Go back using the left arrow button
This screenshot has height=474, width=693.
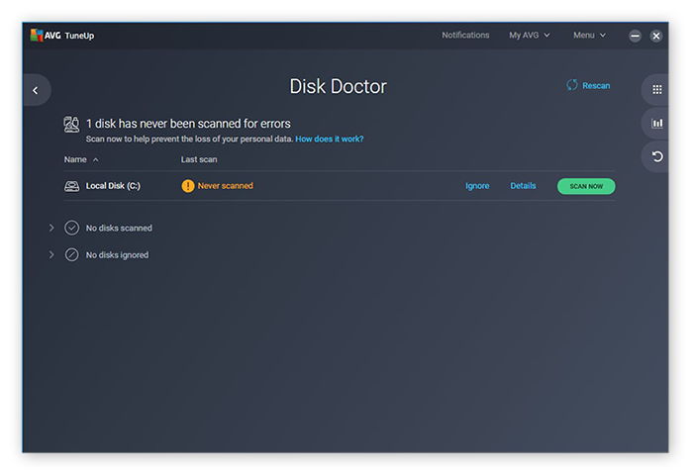[x=36, y=90]
